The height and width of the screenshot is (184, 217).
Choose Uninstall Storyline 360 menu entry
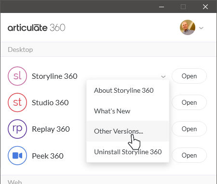pyautogui.click(x=128, y=152)
